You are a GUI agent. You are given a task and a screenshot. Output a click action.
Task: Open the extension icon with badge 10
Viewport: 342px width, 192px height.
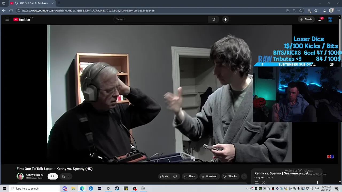click(309, 11)
